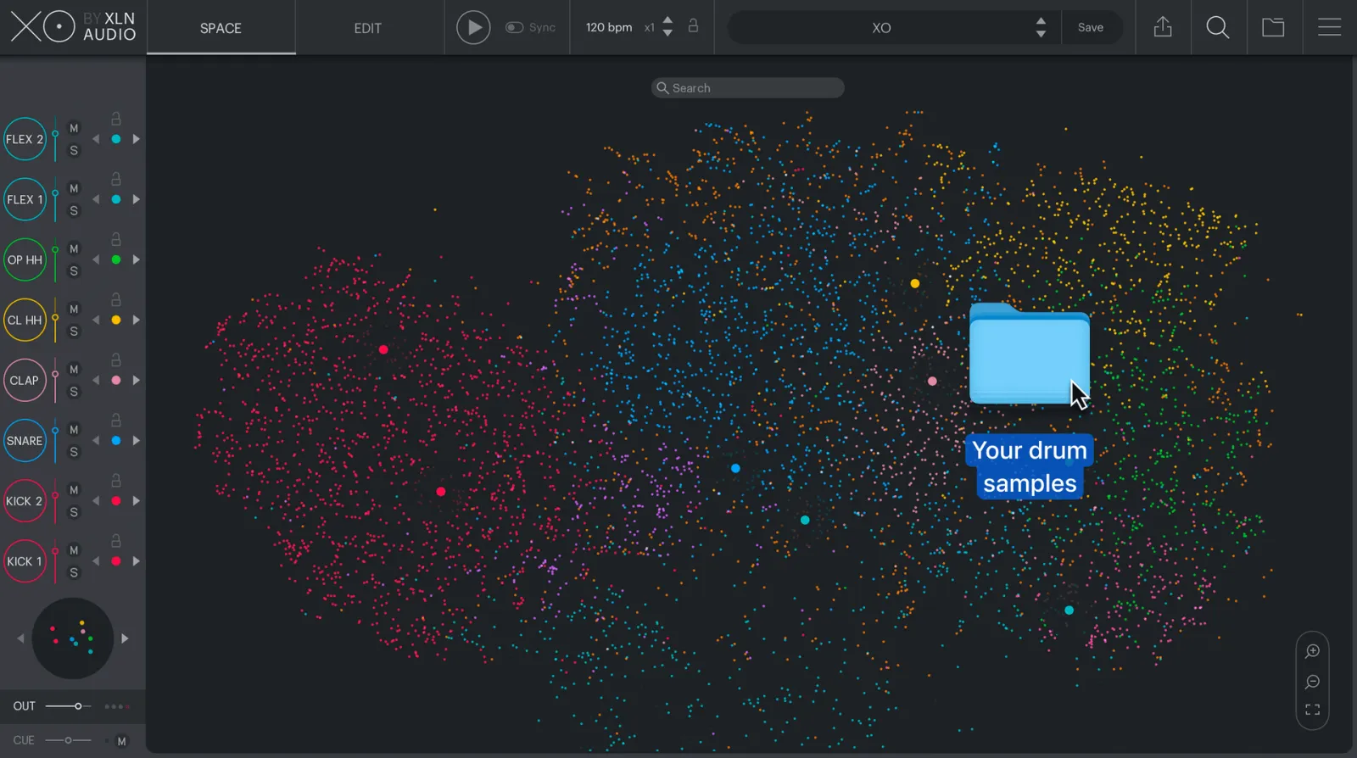Select the CL HH channel
Screen dimensions: 1357x758
click(25, 320)
